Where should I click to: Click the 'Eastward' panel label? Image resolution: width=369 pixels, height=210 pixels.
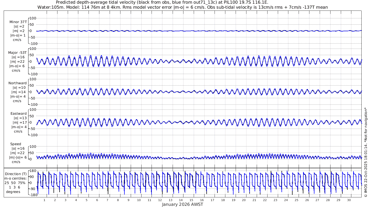(18, 114)
